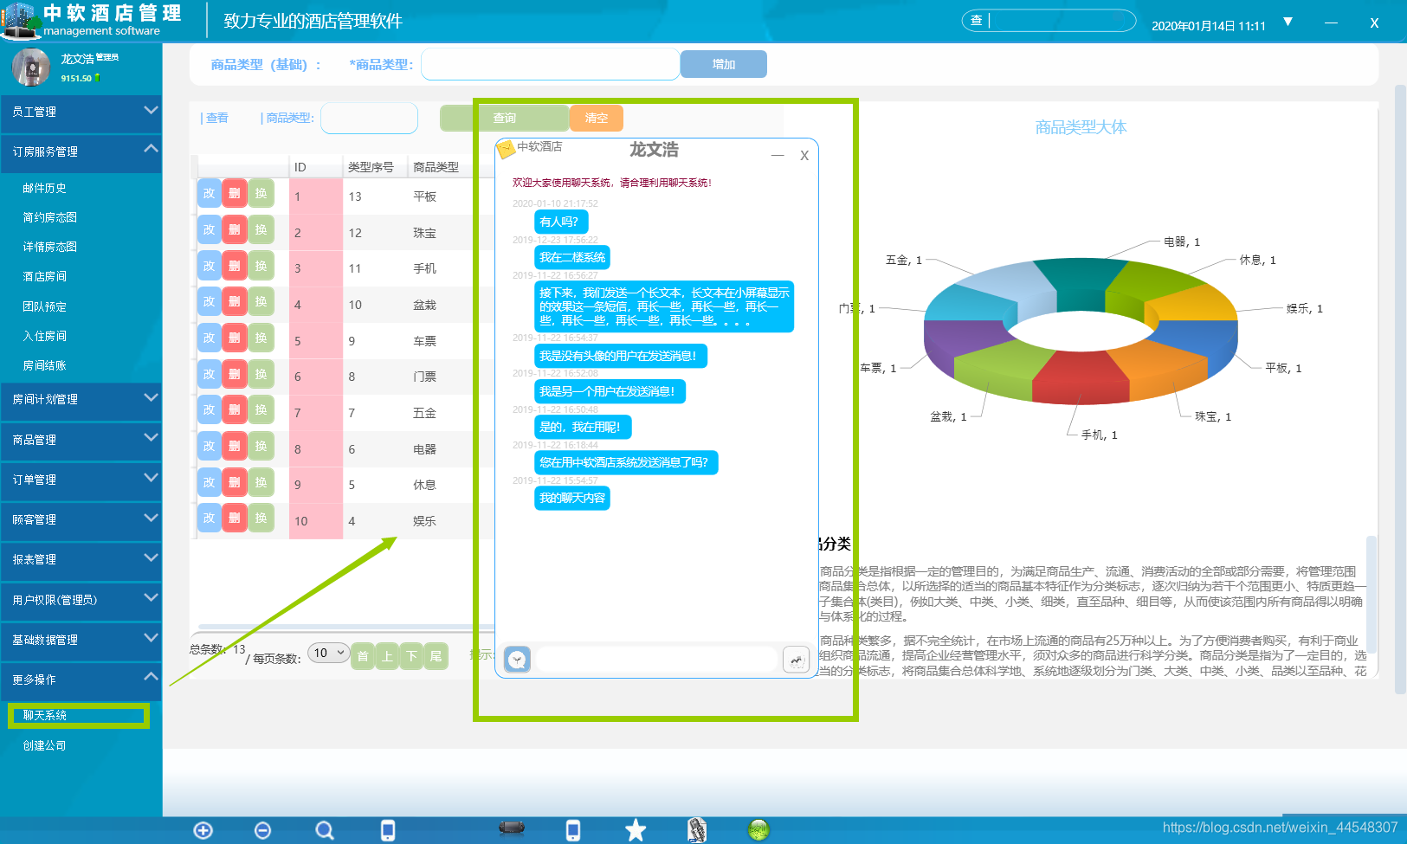
Task: Open the per-page count dropdown showing 10
Action: click(x=329, y=653)
